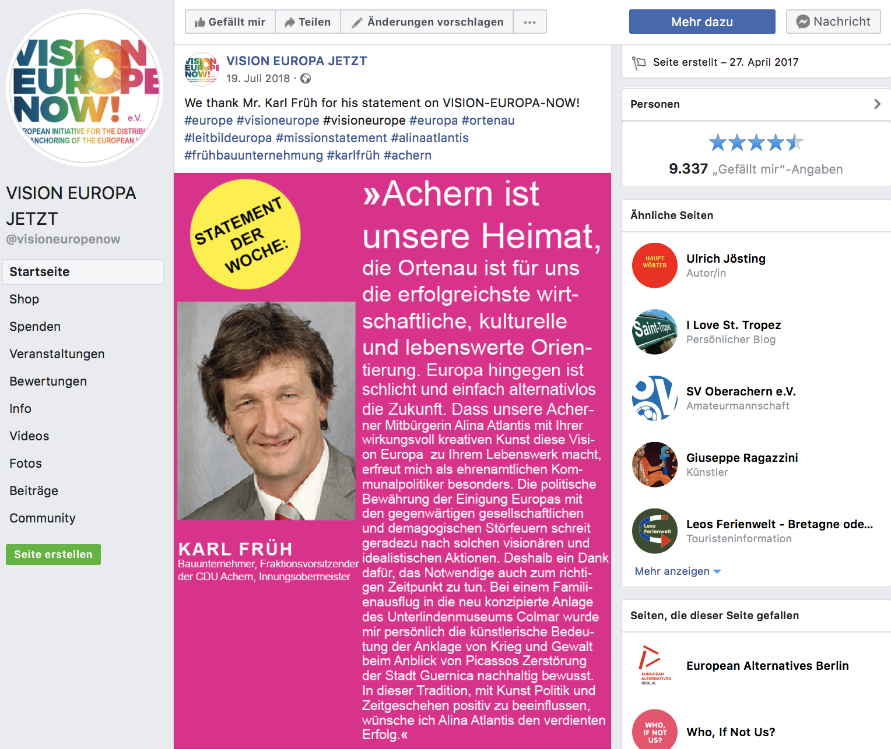Image resolution: width=891 pixels, height=749 pixels.
Task: Open the Karl Früh statement image
Action: tap(392, 461)
